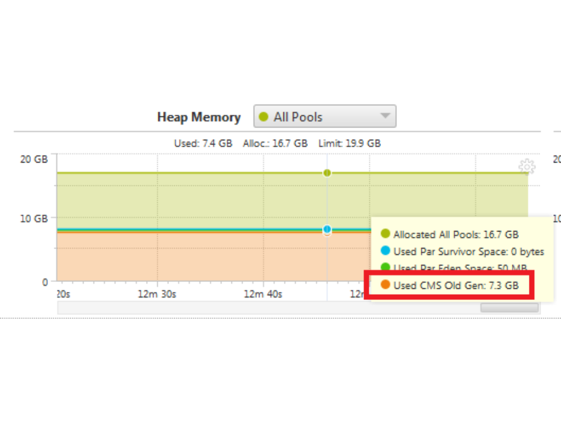The height and width of the screenshot is (421, 561).
Task: Select the Used CMS Old Gen entry
Action: [456, 285]
